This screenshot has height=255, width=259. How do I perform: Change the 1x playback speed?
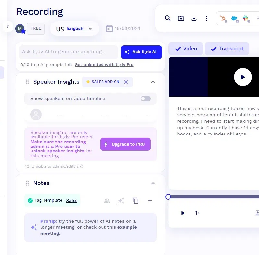pyautogui.click(x=197, y=213)
